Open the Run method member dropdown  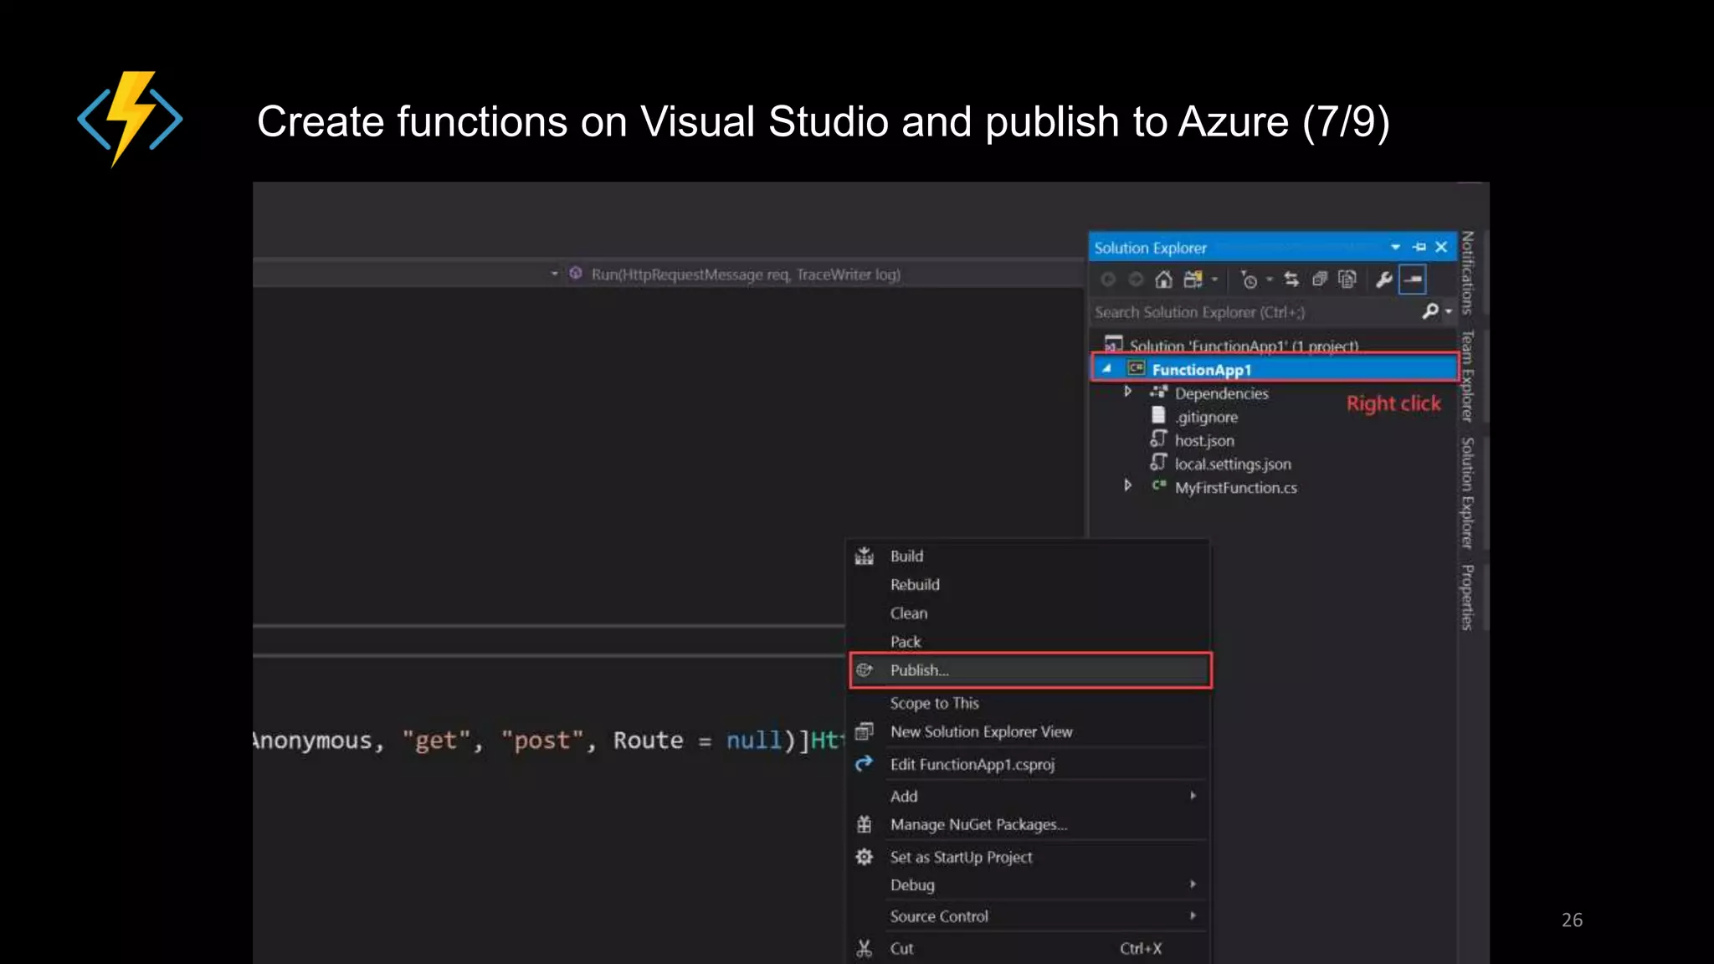click(554, 274)
